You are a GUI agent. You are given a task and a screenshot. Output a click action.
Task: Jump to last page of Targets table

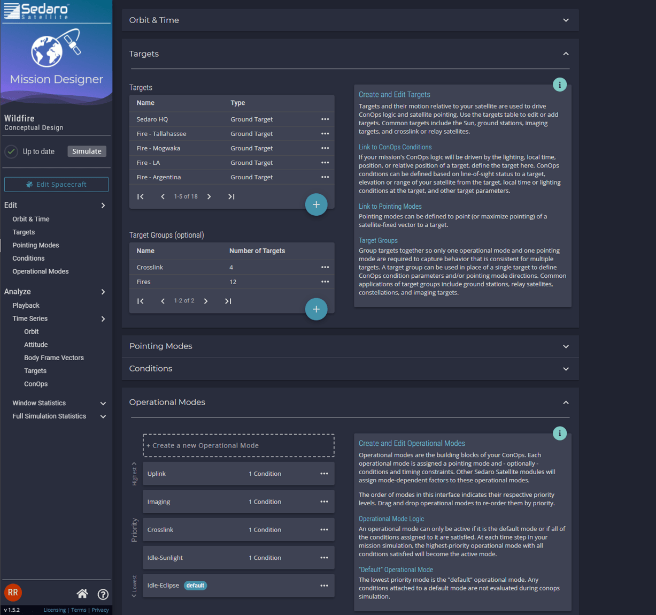tap(231, 196)
